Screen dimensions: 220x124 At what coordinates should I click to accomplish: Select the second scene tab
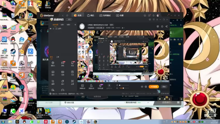click(62, 25)
